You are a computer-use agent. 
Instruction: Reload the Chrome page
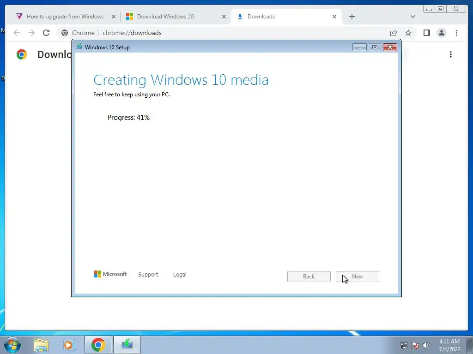(46, 33)
